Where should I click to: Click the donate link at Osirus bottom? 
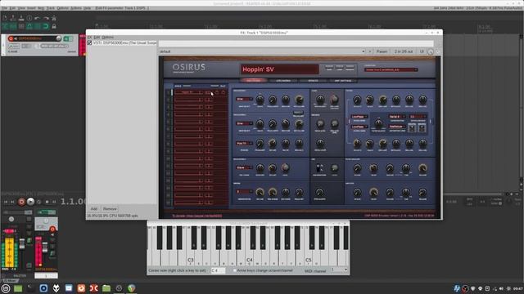point(196,216)
